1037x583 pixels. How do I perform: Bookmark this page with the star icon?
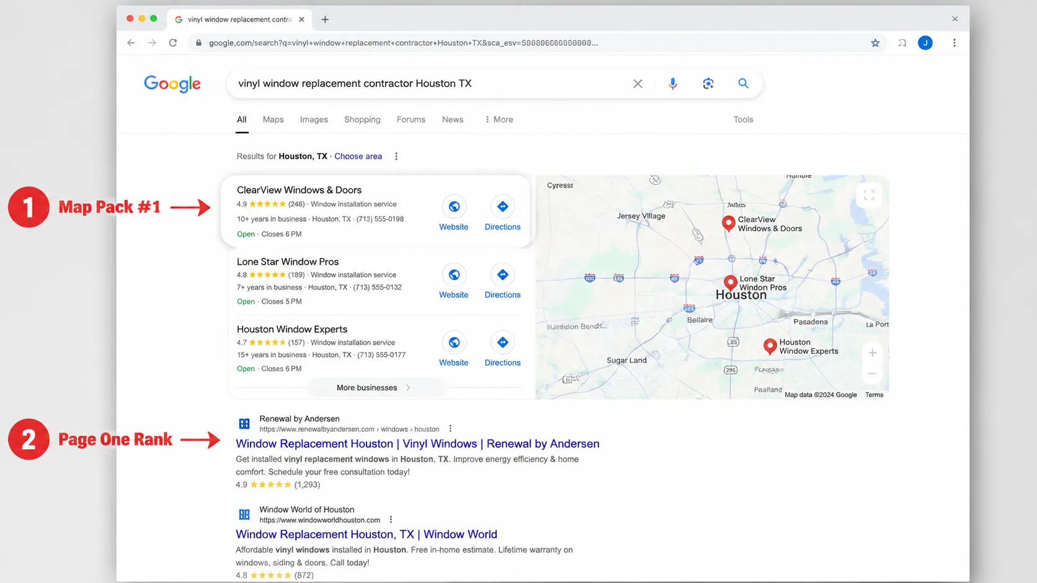point(875,43)
